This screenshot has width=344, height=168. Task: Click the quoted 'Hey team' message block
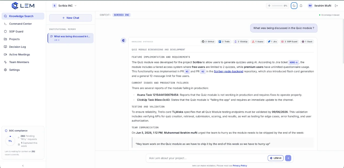tap(223, 143)
